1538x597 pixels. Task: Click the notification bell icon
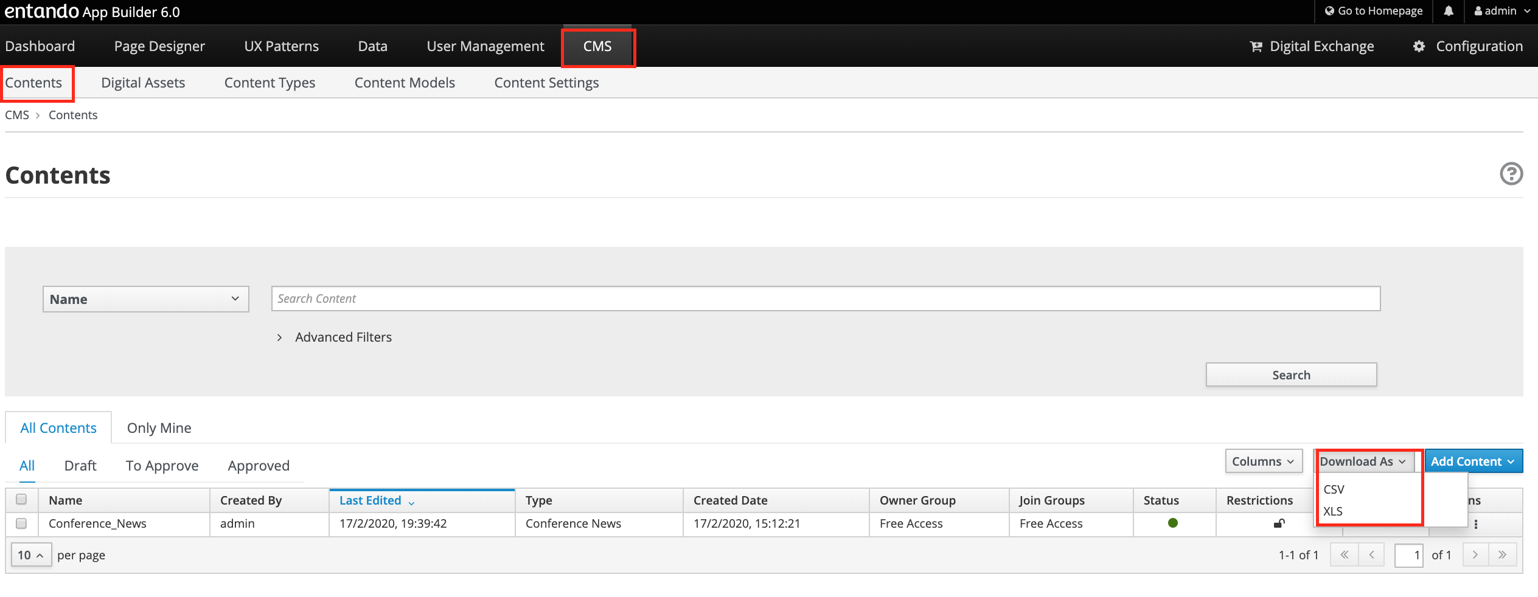pyautogui.click(x=1449, y=11)
